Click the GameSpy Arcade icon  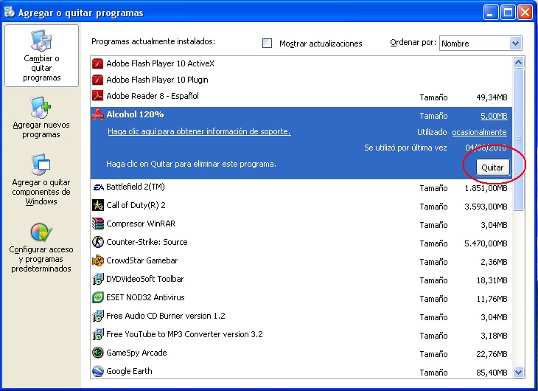point(98,353)
